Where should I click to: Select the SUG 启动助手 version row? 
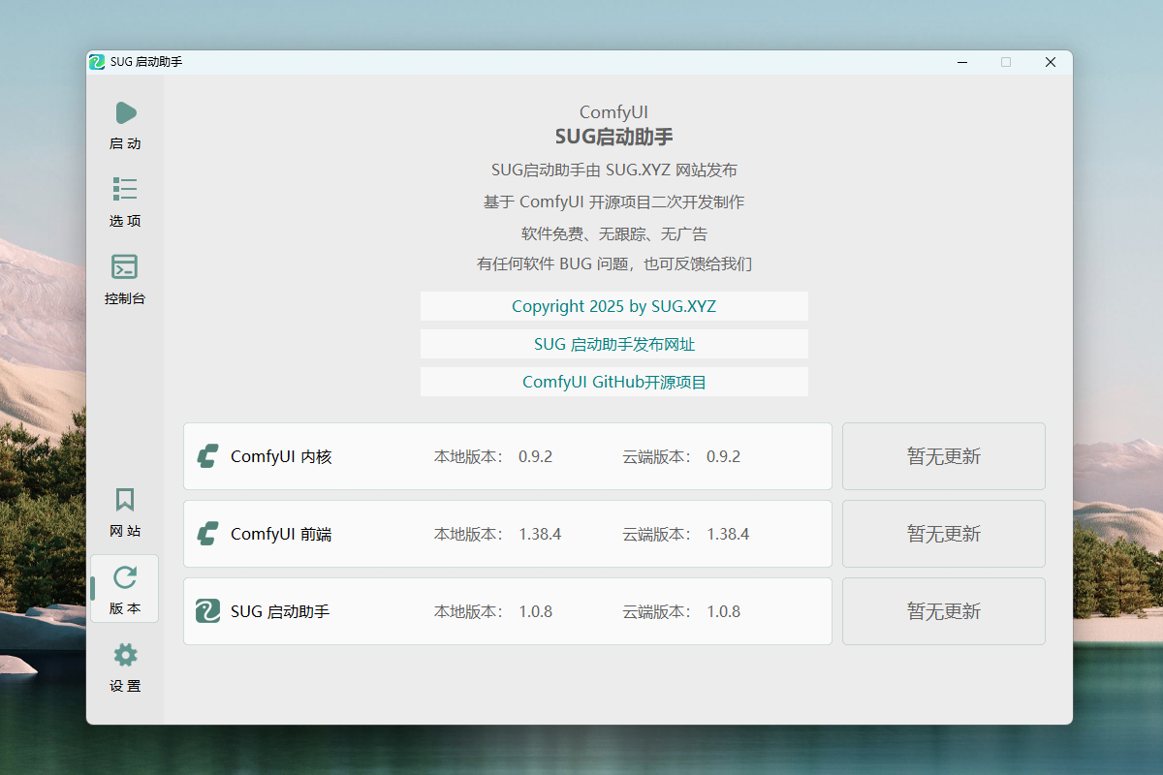point(507,611)
